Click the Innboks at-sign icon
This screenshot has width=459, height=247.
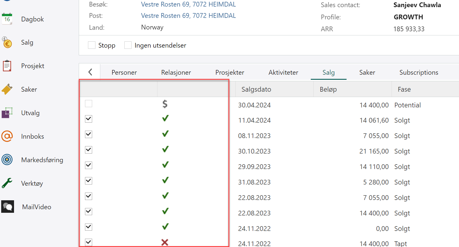click(7, 136)
